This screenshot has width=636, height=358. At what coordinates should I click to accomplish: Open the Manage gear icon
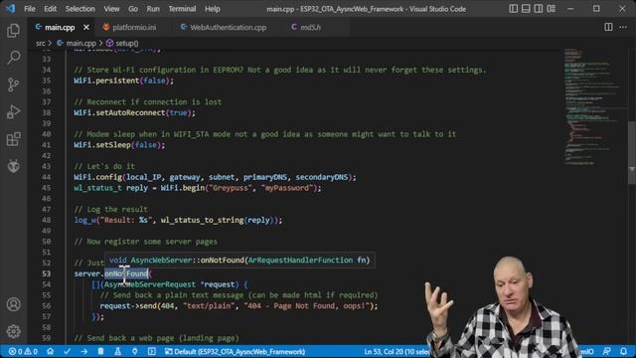point(13,331)
